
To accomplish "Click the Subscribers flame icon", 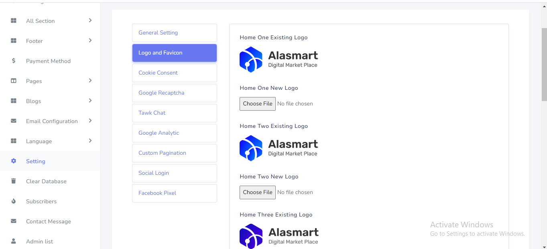I will pos(14,201).
